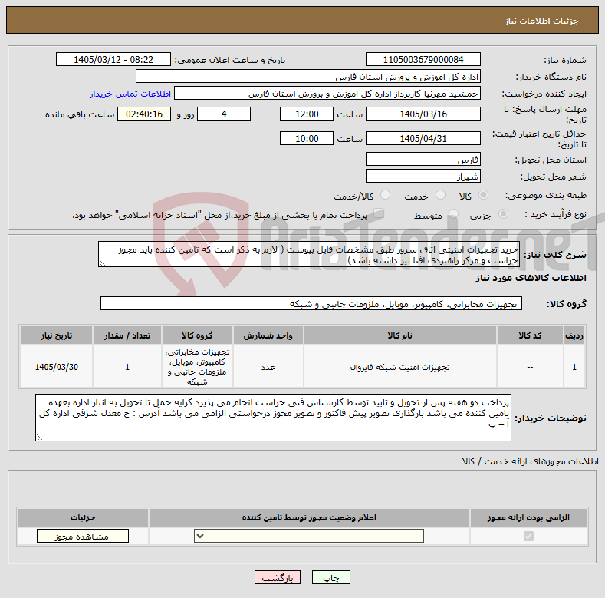This screenshot has width=605, height=598.
Task: Click the کد کالا column header
Action: (530, 335)
